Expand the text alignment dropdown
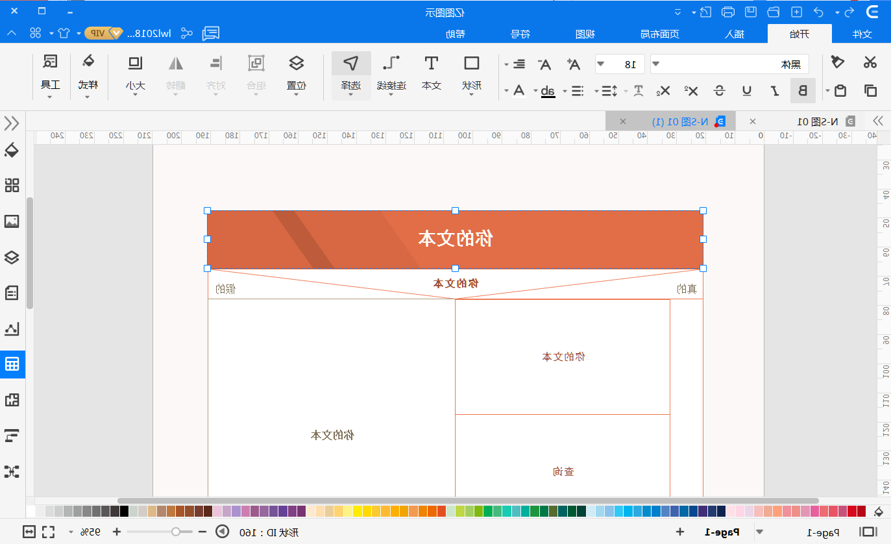Screen dimensions: 891x544 click(x=506, y=64)
